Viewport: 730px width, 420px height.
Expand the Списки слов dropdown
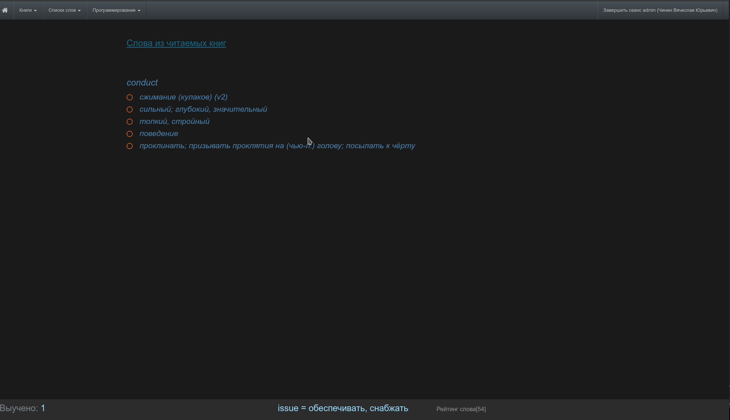point(65,10)
